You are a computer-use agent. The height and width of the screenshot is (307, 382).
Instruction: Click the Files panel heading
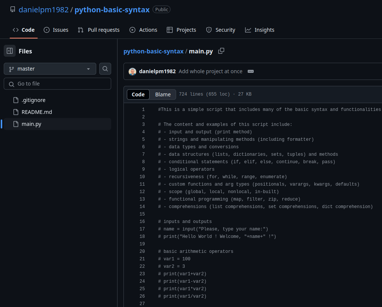[25, 51]
